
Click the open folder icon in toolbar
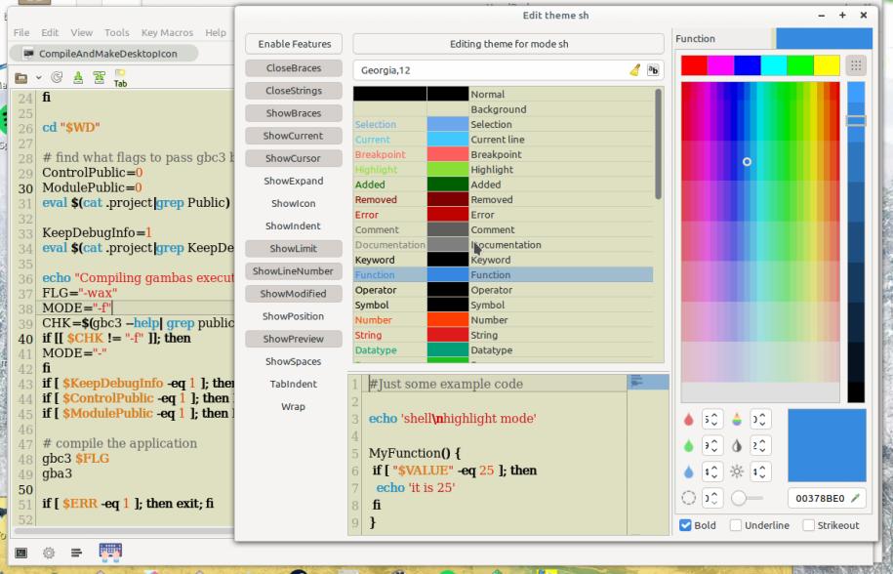pos(20,77)
